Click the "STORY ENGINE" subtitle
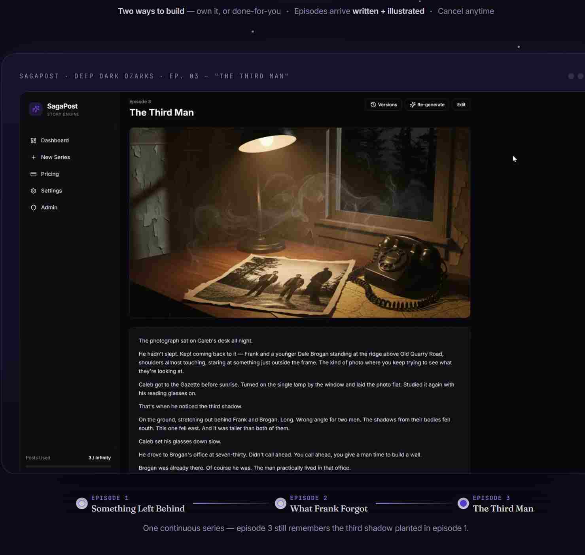 pos(63,114)
